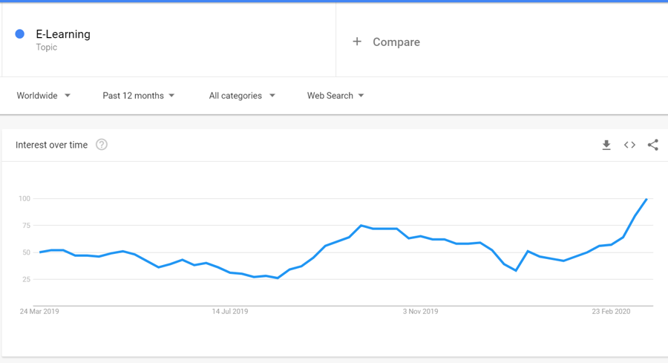Click the 24 Mar 2019 axis label
The image size is (668, 363).
pos(39,312)
